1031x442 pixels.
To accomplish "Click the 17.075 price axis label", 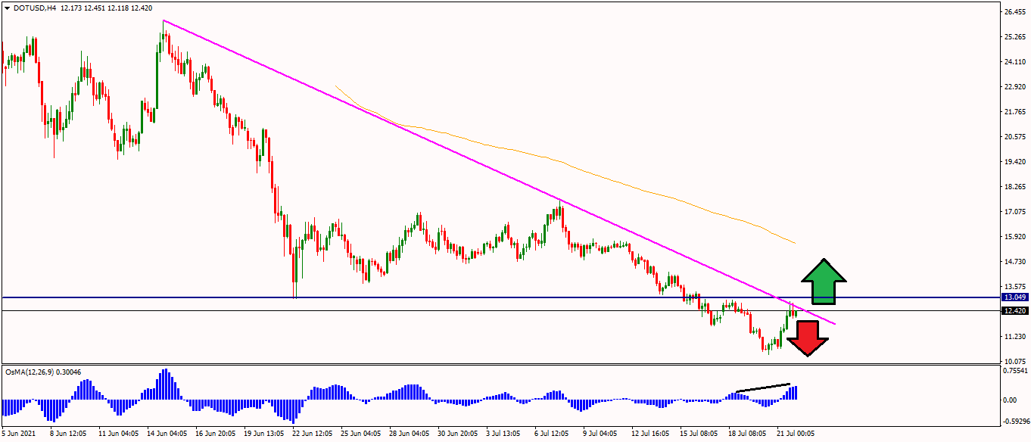I will [1015, 212].
